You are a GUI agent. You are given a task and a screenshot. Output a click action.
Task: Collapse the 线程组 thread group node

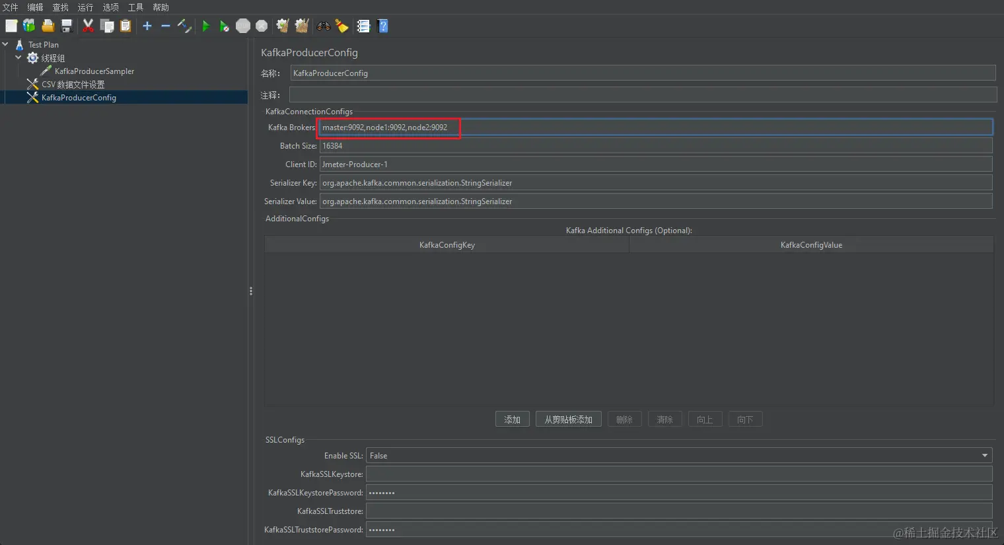tap(18, 57)
